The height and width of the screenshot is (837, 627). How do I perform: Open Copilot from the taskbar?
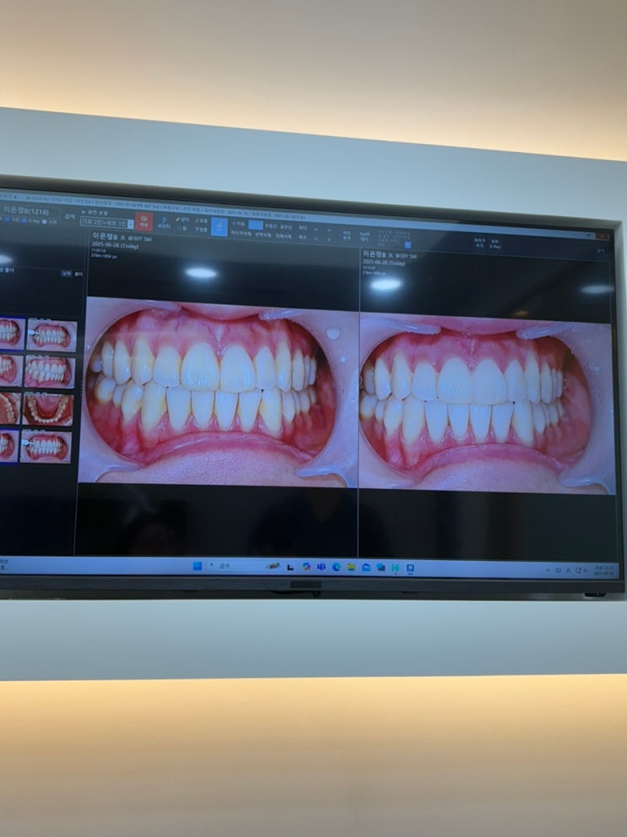click(x=306, y=567)
